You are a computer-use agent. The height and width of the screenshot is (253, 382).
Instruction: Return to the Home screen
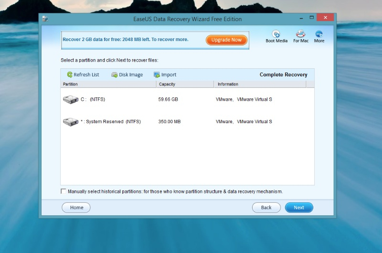[x=76, y=208]
